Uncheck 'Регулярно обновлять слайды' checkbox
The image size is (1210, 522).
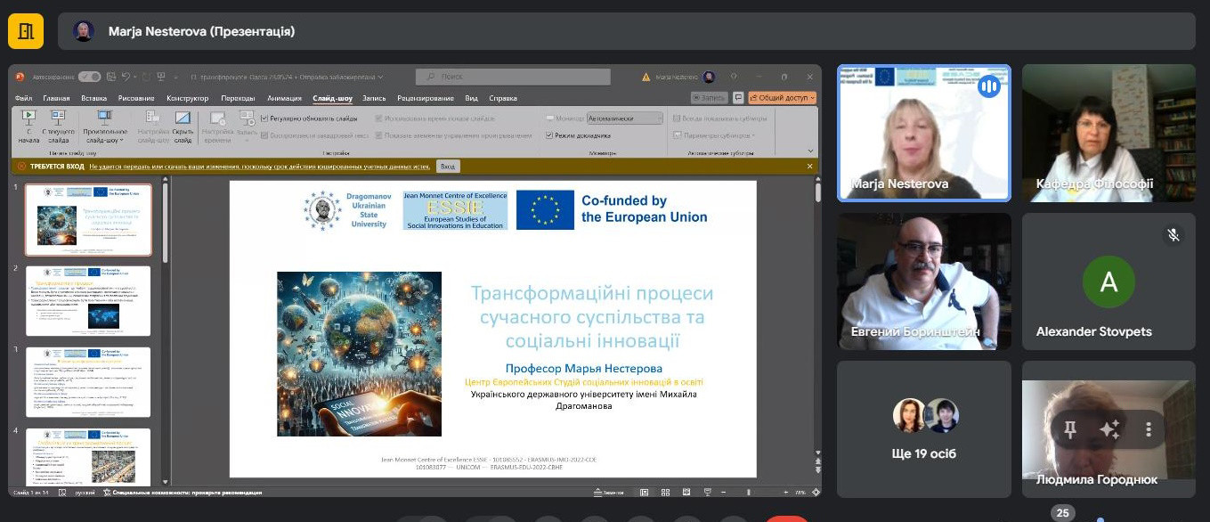click(264, 118)
